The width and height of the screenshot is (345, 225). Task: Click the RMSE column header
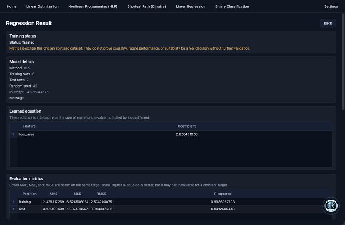click(x=101, y=194)
